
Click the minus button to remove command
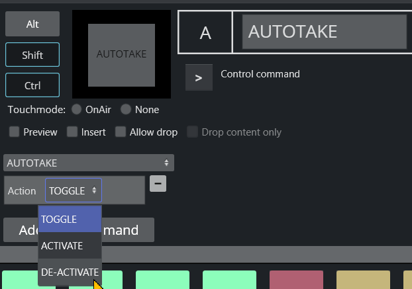coord(158,183)
